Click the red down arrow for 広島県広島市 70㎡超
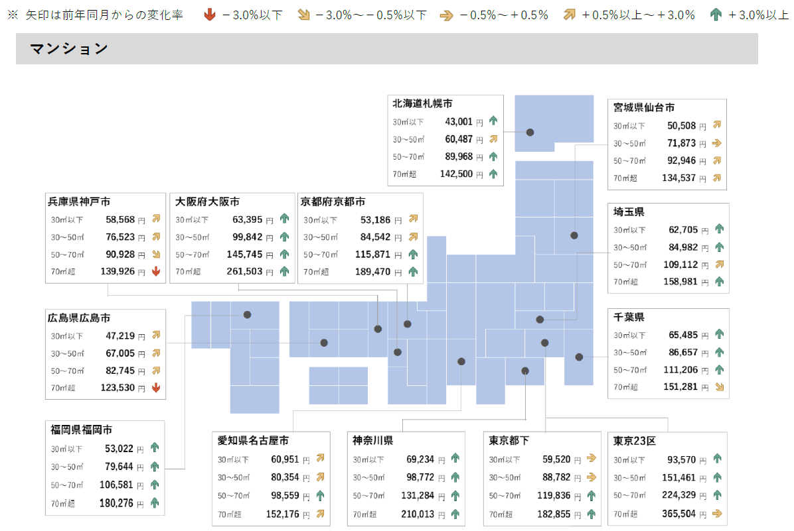794x531 pixels. pyautogui.click(x=155, y=387)
